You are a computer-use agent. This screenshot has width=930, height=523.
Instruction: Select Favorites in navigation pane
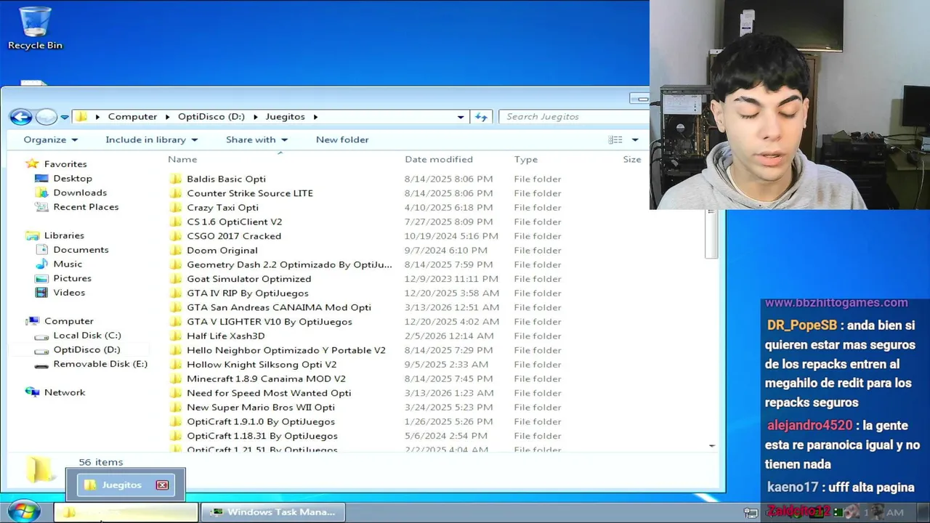[x=65, y=164]
